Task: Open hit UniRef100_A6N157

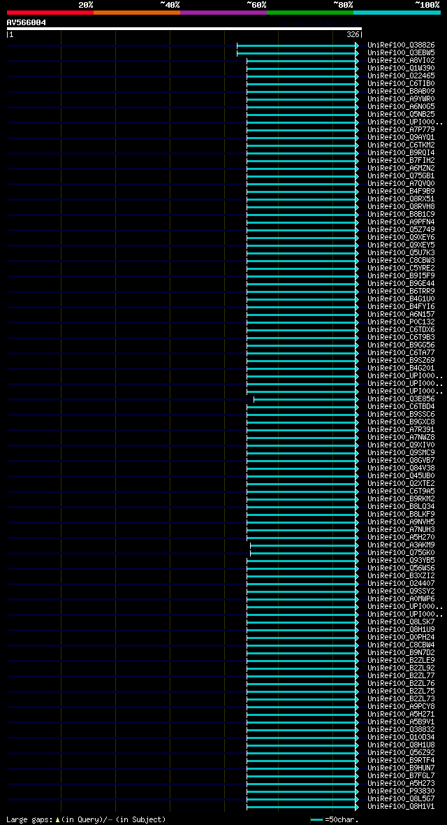Action: pyautogui.click(x=401, y=314)
